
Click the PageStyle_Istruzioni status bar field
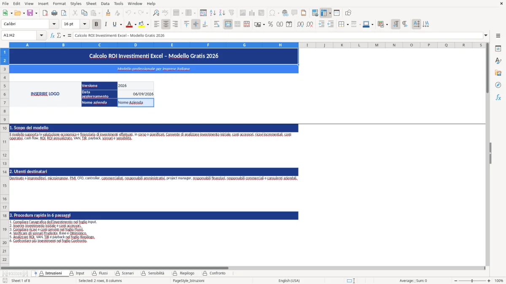[188, 281]
